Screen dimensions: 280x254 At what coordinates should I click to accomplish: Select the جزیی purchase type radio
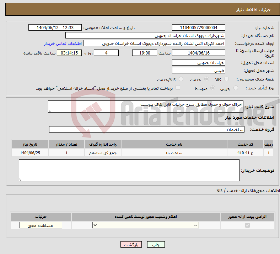coord(236,88)
